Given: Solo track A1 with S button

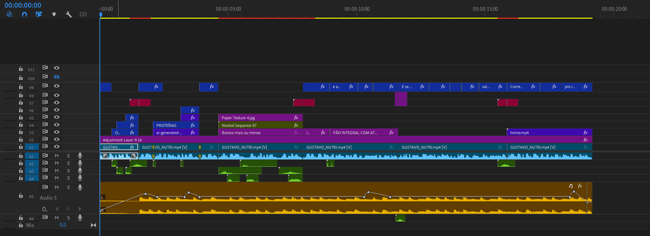Looking at the screenshot, I should point(68,155).
